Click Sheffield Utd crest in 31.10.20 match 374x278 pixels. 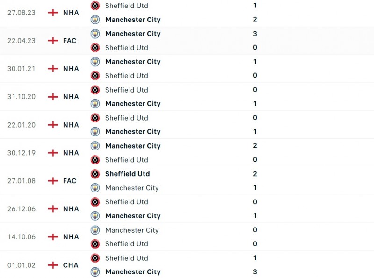pyautogui.click(x=95, y=90)
